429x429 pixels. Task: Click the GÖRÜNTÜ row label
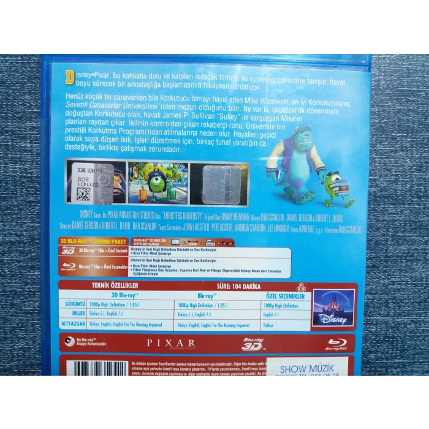pyautogui.click(x=75, y=304)
